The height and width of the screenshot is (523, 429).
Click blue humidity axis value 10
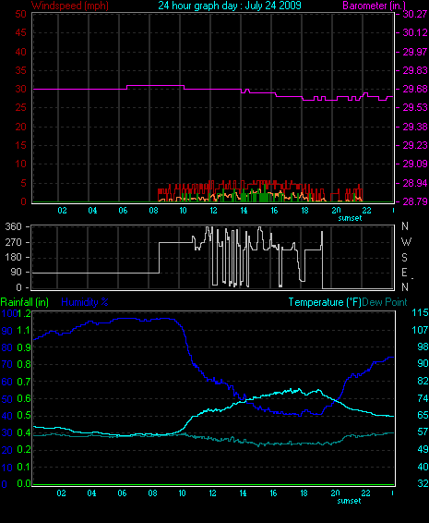tap(7, 468)
